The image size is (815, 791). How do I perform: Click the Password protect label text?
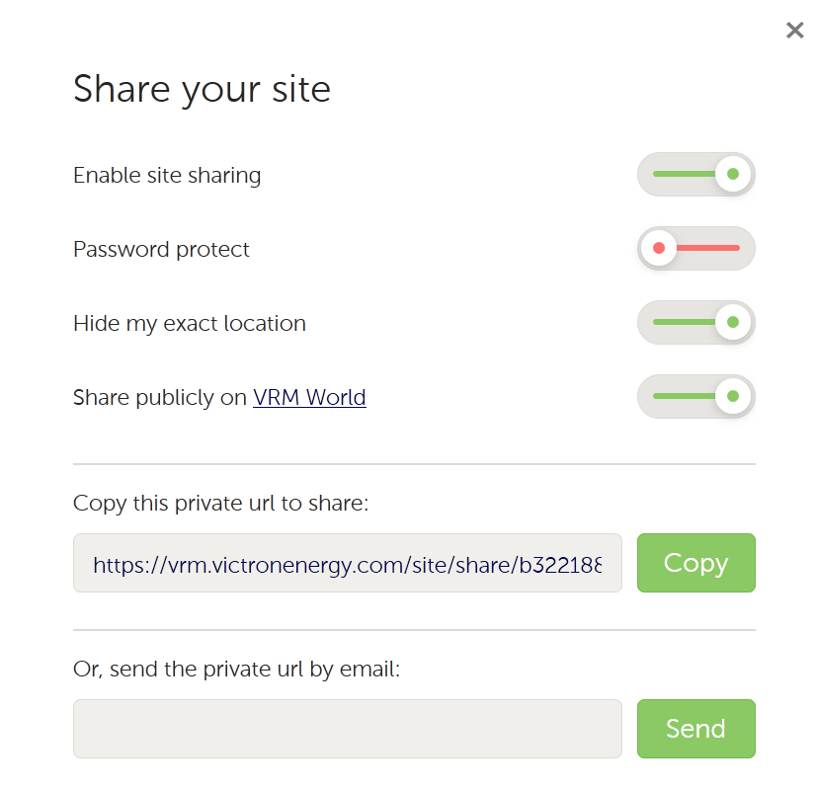(x=161, y=250)
